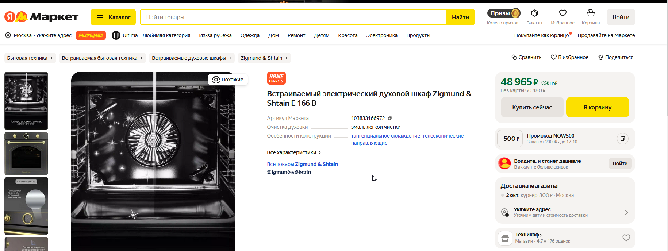Open the Yandex Market logo home link
668x251 pixels.
pos(41,17)
